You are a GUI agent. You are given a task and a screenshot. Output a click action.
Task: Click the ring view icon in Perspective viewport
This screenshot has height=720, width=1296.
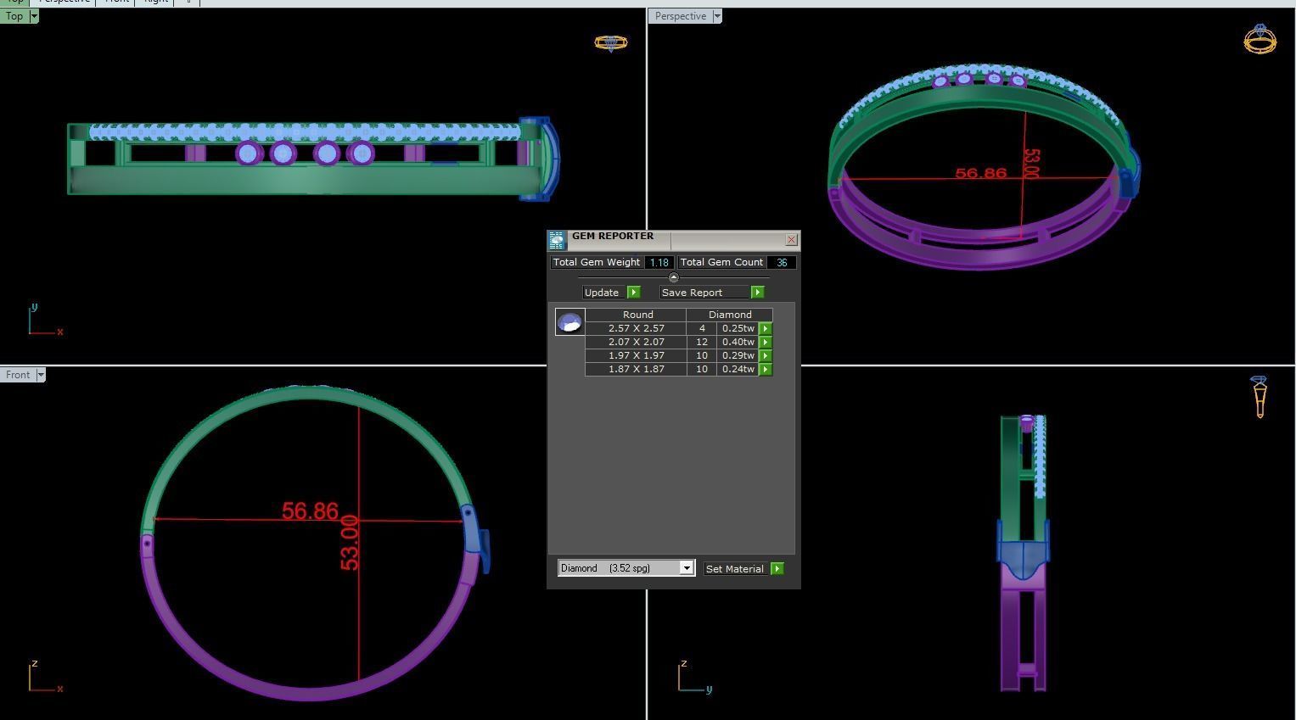click(1260, 39)
